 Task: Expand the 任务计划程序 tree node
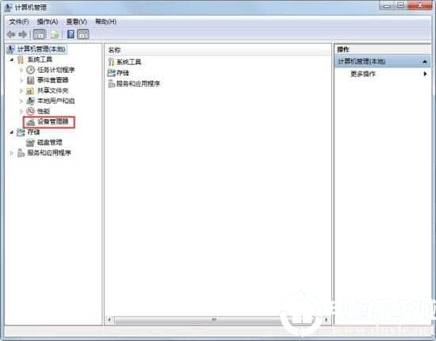tap(21, 70)
